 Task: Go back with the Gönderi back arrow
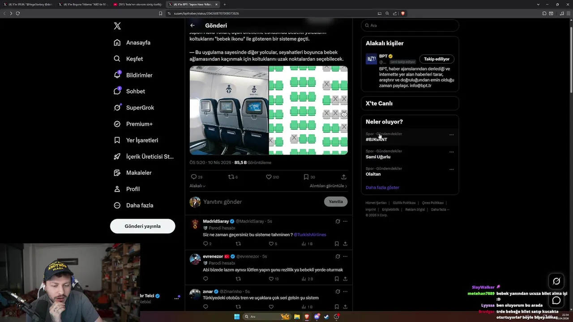coord(192,25)
